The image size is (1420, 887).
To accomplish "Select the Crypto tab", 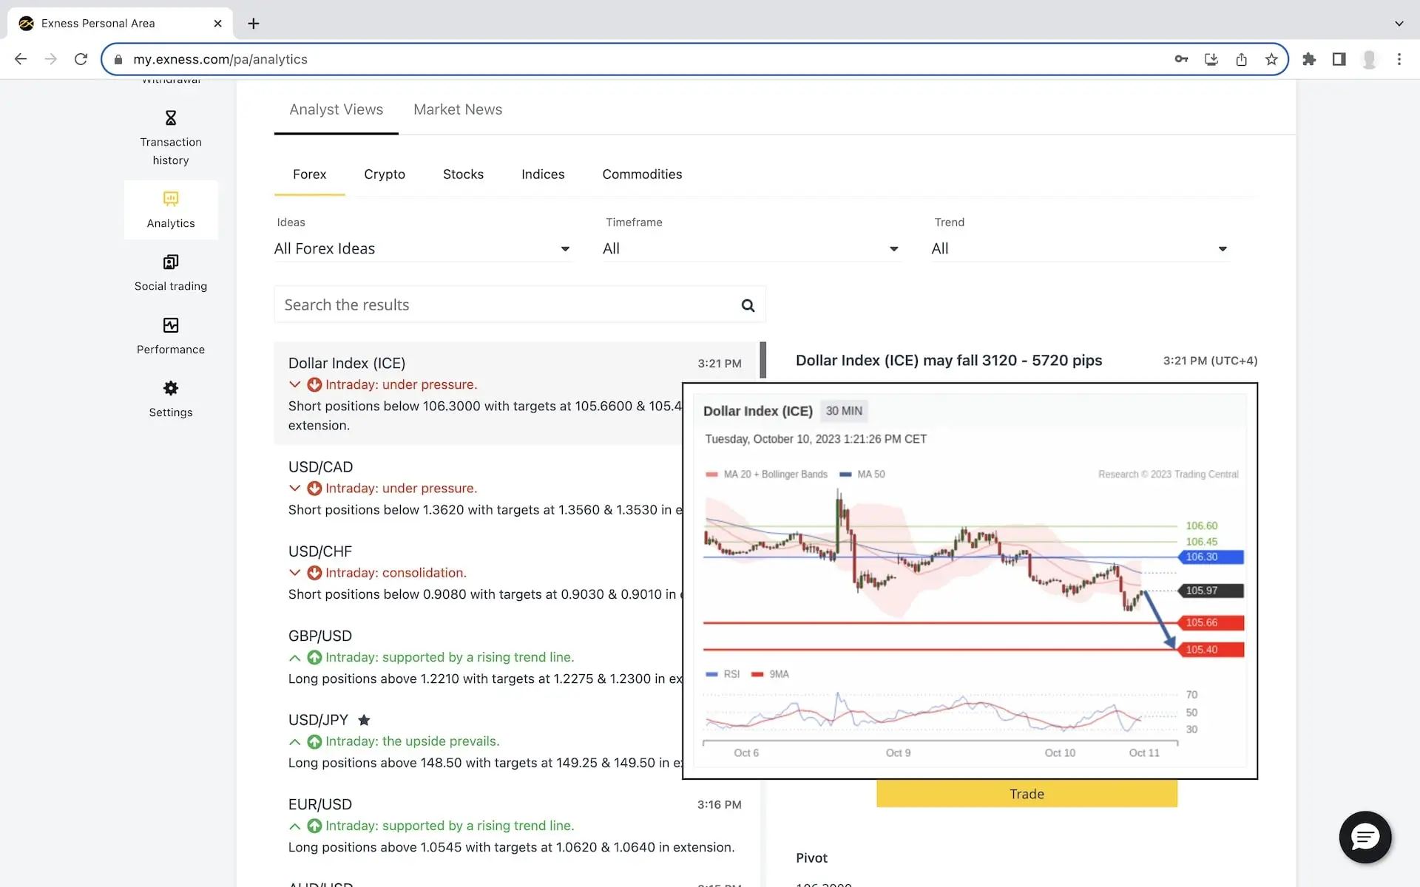I will (385, 174).
